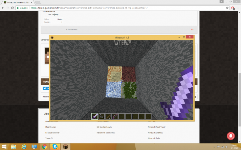Open the Sık Sorulan Sorular link
Image resolution: width=241 pixels, height=150 pixels.
(x=104, y=127)
